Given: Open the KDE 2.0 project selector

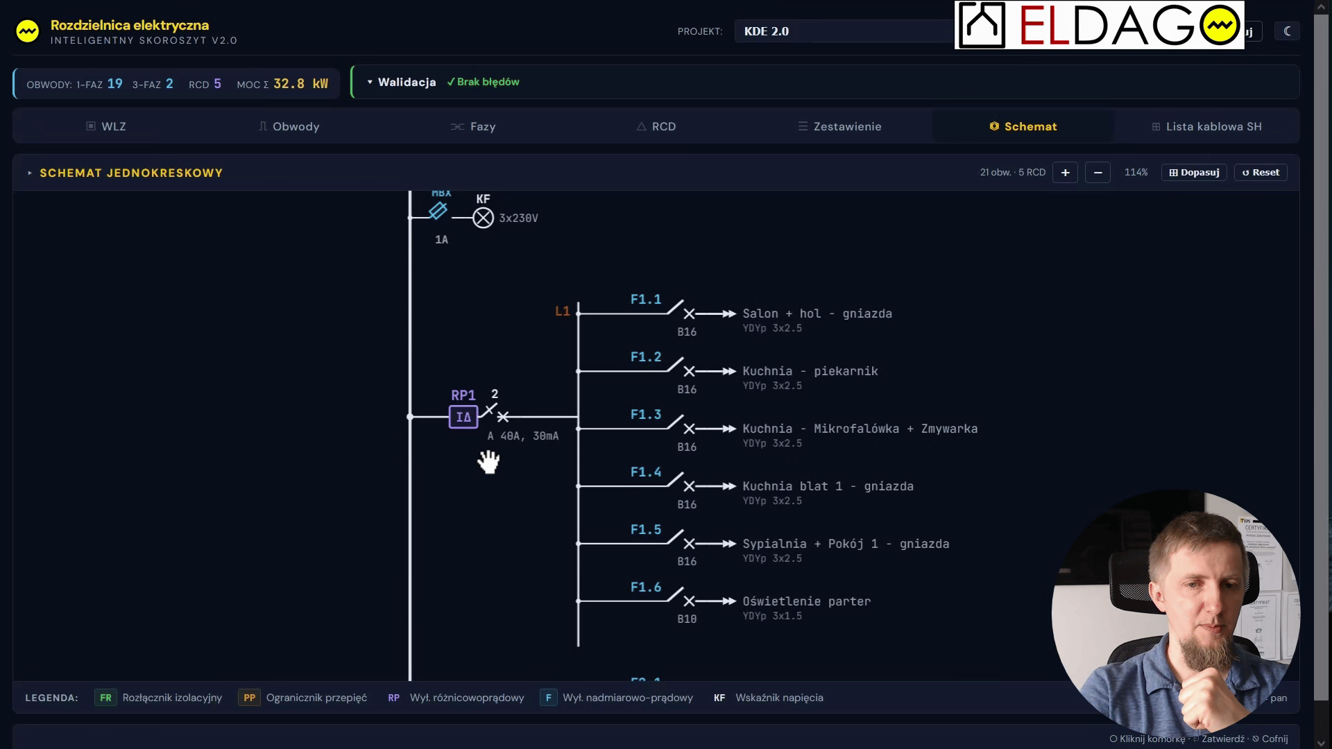Looking at the screenshot, I should 843,31.
